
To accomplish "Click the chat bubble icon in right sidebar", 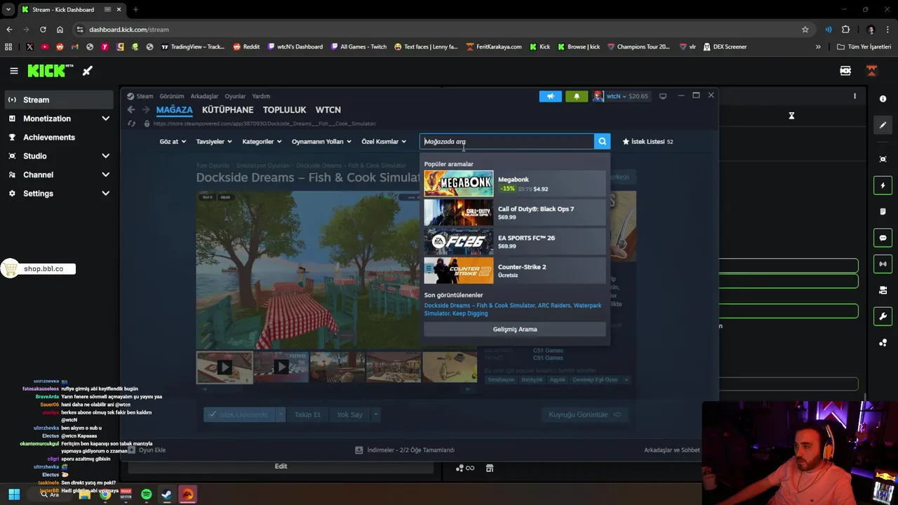I will click(x=883, y=238).
